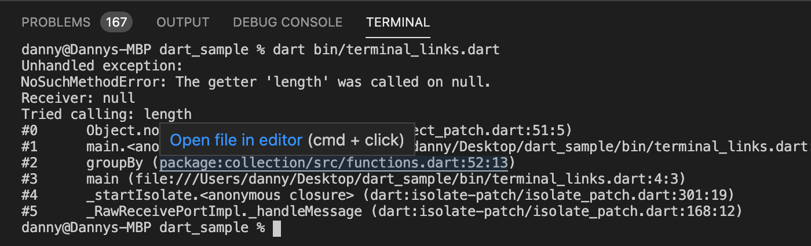Open the package:collection/src/functions.dart:52:13 link

334,163
